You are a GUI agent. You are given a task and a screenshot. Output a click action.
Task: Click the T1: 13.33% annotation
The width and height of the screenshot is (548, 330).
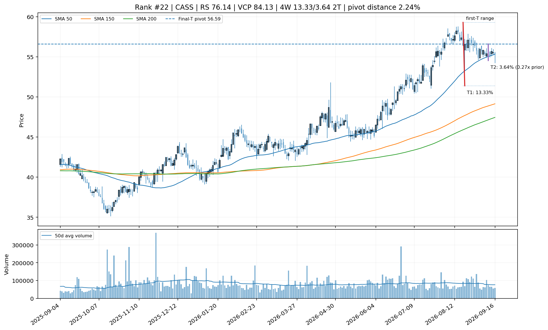tap(480, 92)
